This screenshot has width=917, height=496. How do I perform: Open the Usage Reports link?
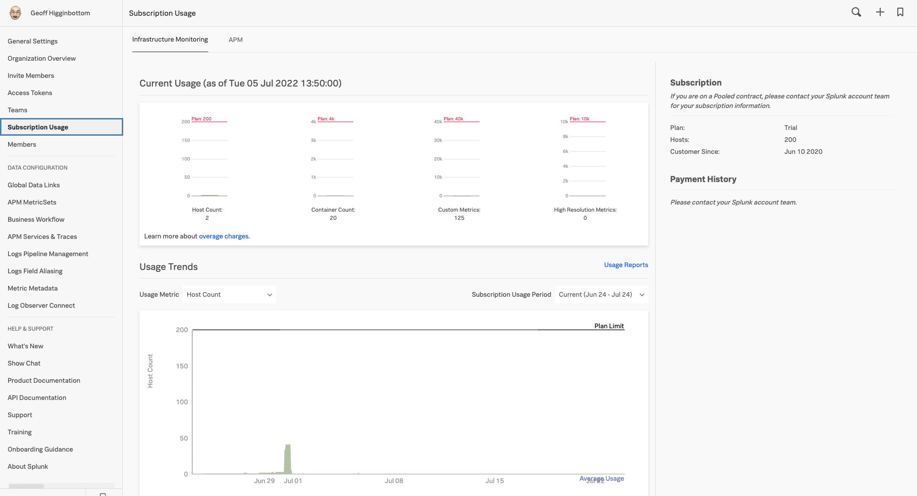pyautogui.click(x=626, y=265)
